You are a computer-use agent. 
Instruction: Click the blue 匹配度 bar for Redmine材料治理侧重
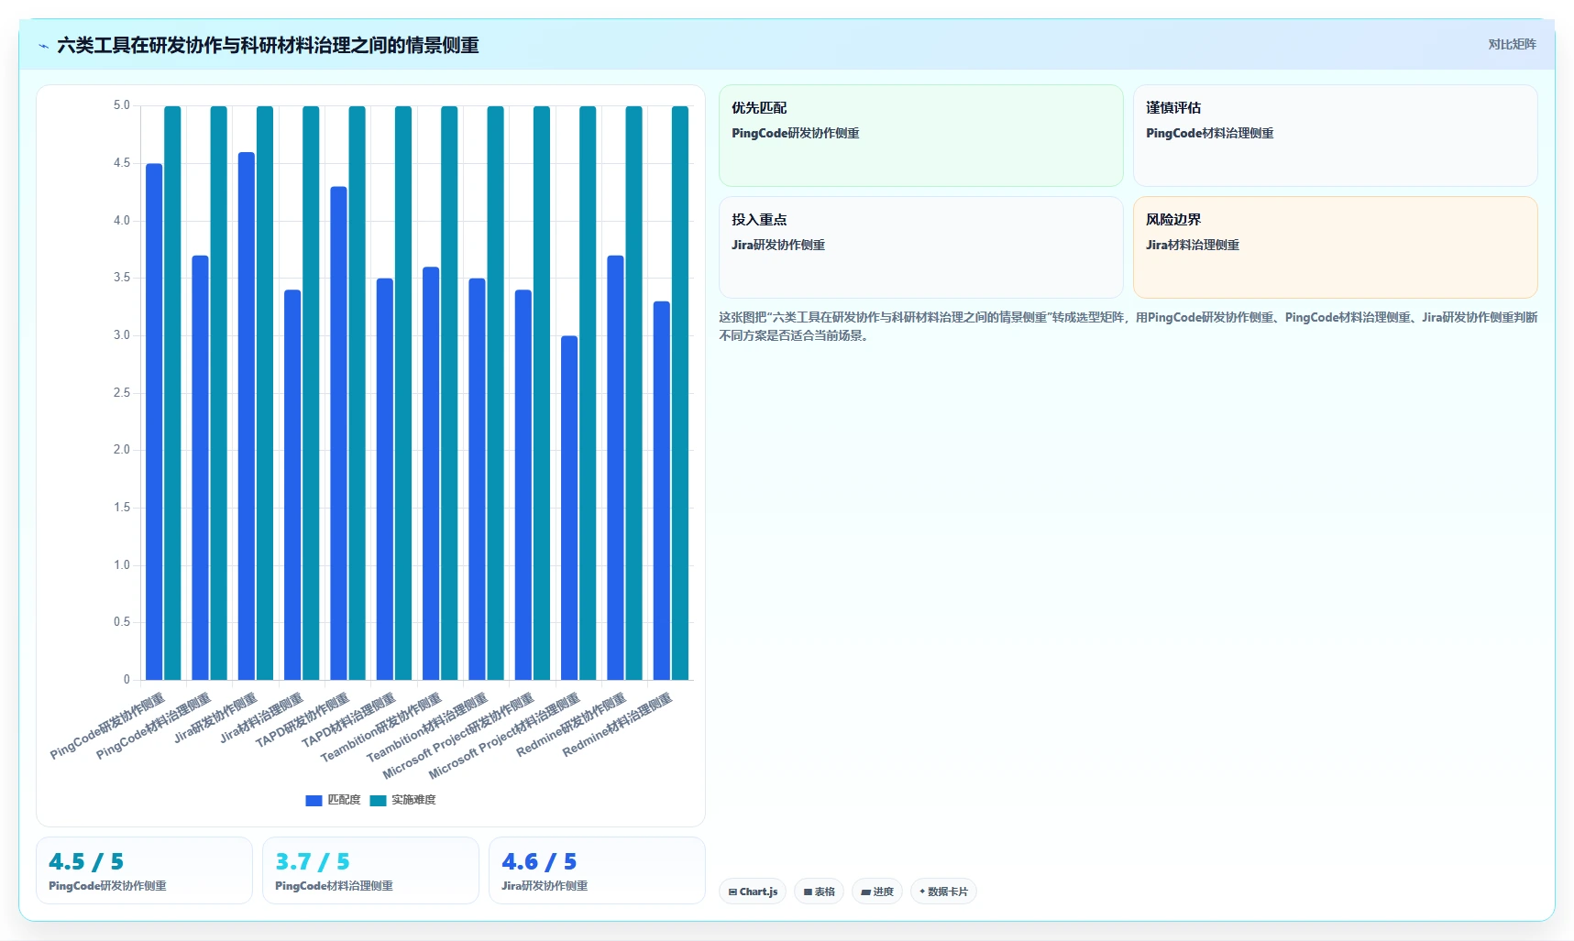662,491
